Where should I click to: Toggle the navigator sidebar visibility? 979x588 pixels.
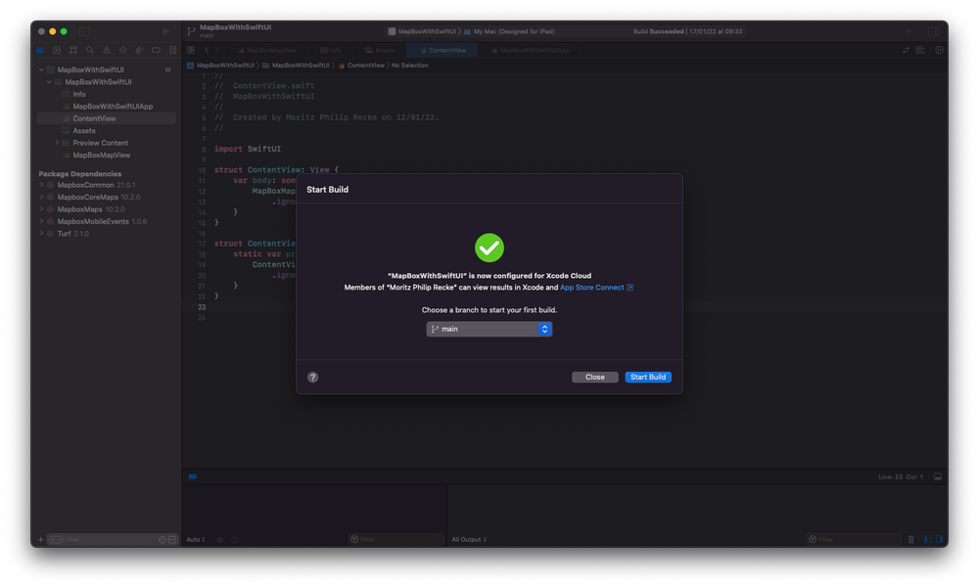[84, 31]
